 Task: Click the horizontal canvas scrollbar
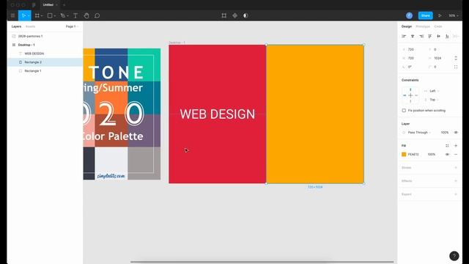coord(262,262)
